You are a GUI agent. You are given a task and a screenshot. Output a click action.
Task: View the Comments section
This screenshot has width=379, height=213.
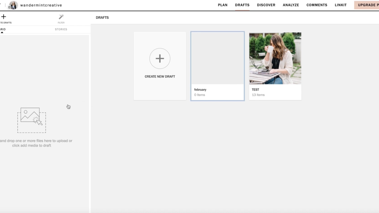point(317,5)
